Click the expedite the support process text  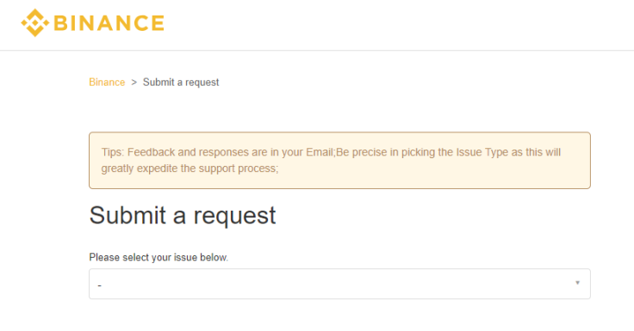207,169
